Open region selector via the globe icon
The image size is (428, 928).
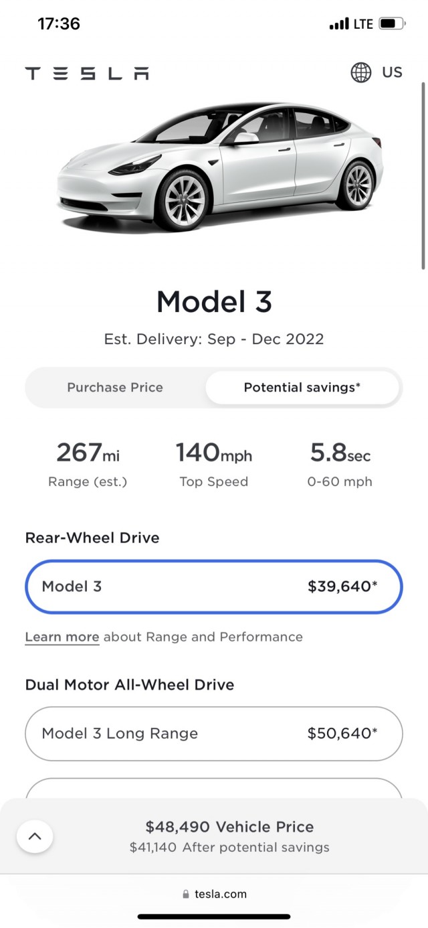361,72
